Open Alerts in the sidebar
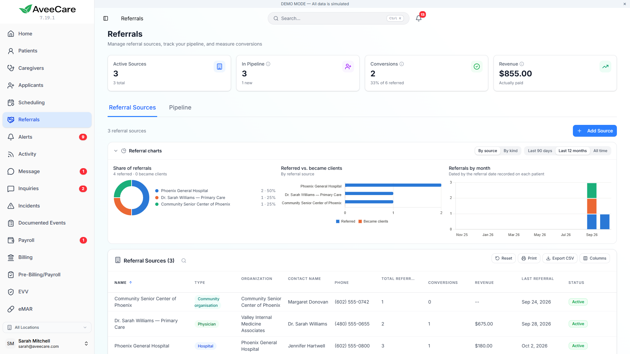 (x=47, y=137)
